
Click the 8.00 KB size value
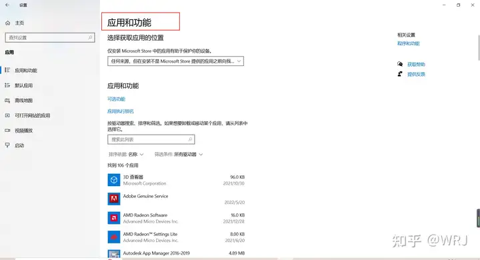pos(237,234)
